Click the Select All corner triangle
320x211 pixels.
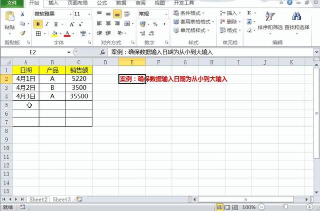pyautogui.click(x=6, y=62)
